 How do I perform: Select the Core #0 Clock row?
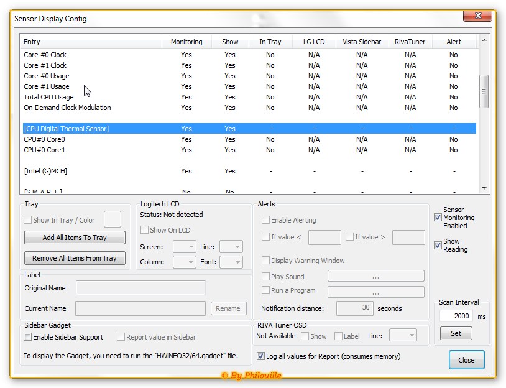tap(45, 55)
